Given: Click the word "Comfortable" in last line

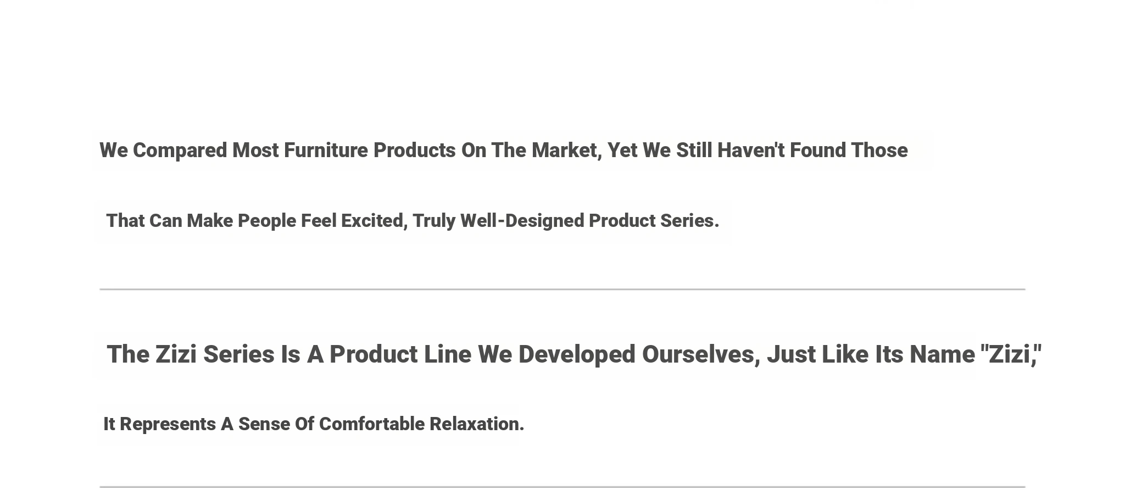Looking at the screenshot, I should click(372, 424).
